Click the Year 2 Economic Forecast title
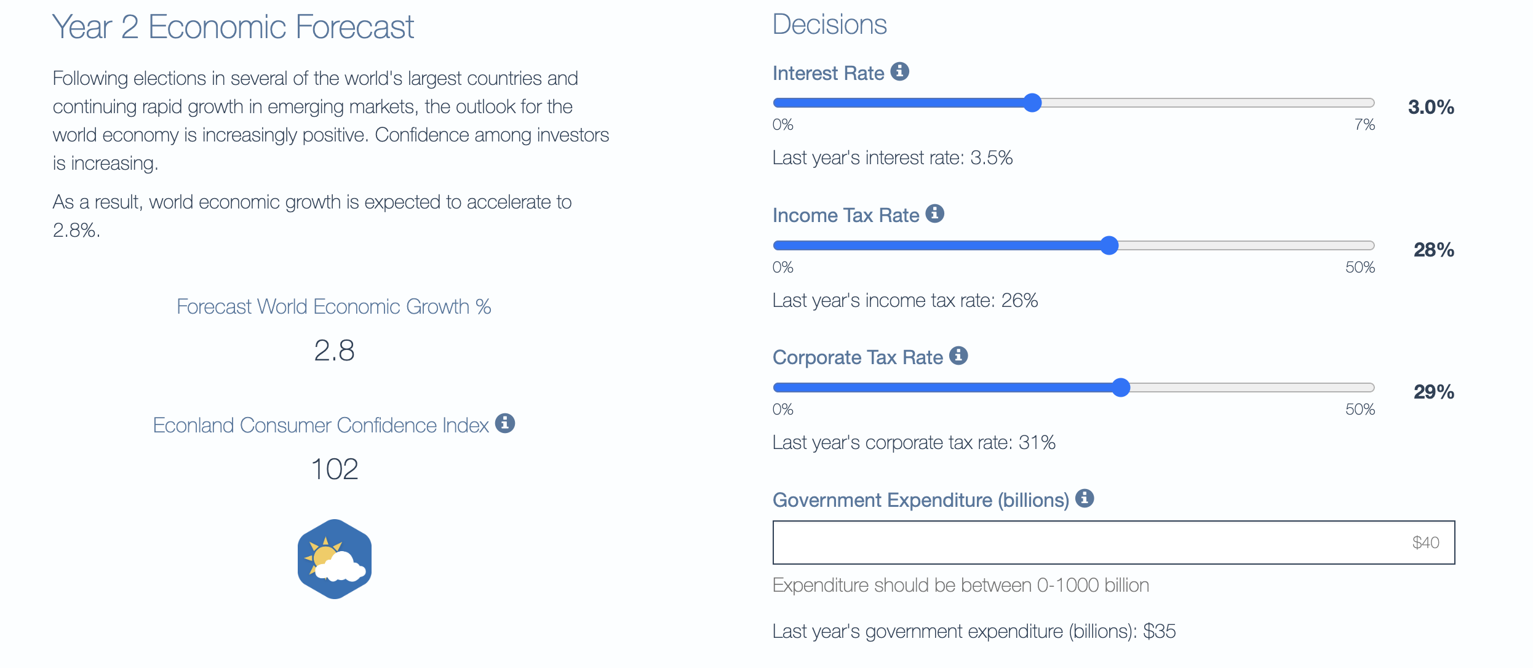Viewport: 1533px width, 668px height. point(234,26)
